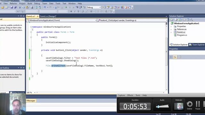Click the Refresh icon in Solution Explorer toolbar

tap(180, 20)
